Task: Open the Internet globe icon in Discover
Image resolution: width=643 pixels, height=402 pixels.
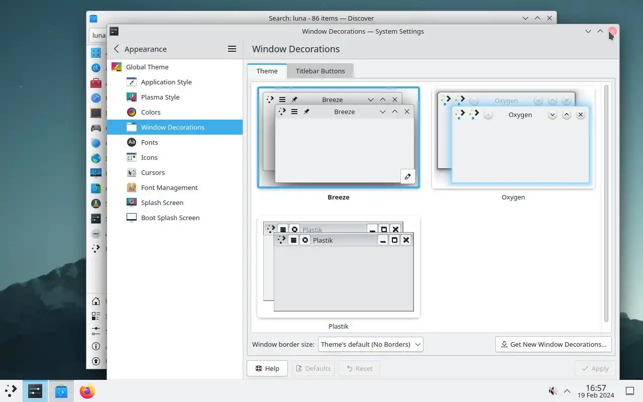Action: [96, 158]
